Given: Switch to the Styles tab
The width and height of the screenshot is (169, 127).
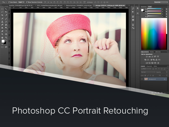Looking at the screenshot, I should tap(152, 52).
